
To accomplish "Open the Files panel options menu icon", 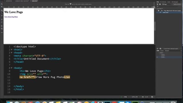I will pos(181,2).
